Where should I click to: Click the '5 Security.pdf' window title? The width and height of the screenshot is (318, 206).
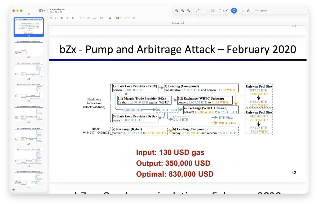58,9
